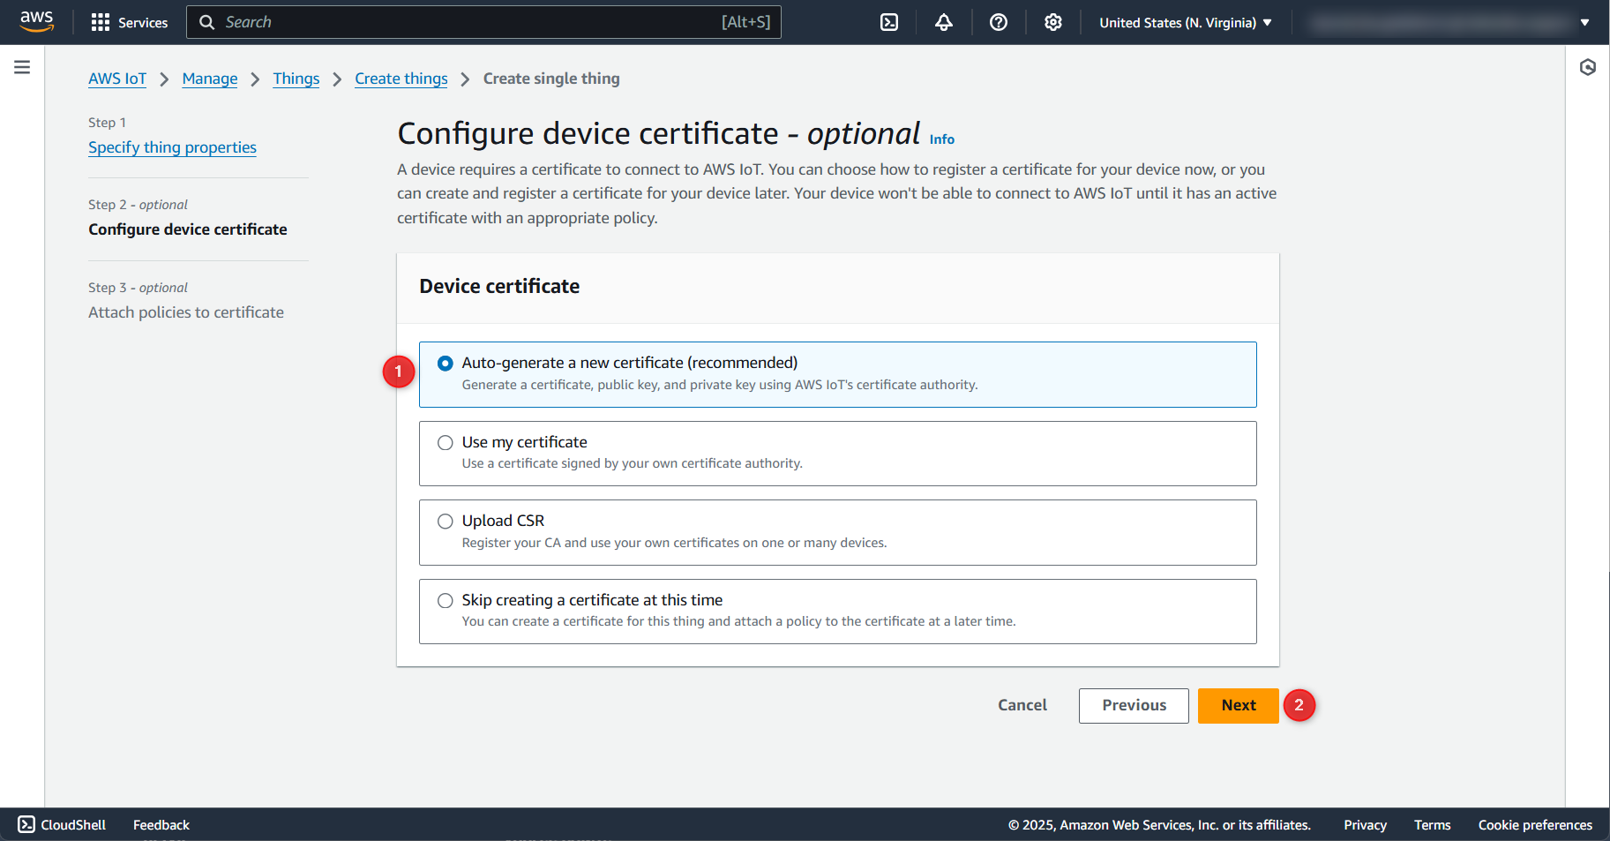This screenshot has height=841, width=1610.
Task: Click the orange Next button
Action: 1238,705
